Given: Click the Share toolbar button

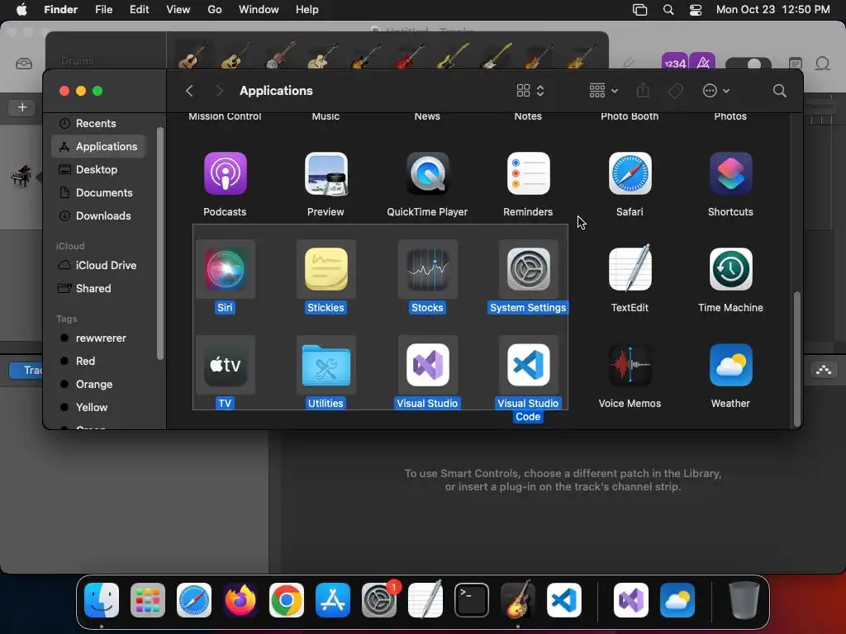Looking at the screenshot, I should pos(643,91).
